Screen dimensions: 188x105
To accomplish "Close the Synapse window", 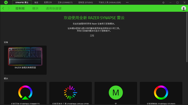I will [184, 3].
